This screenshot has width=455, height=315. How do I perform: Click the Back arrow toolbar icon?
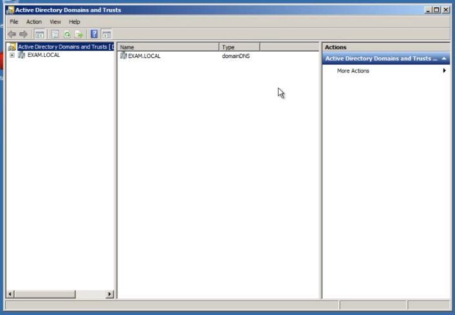(x=12, y=34)
